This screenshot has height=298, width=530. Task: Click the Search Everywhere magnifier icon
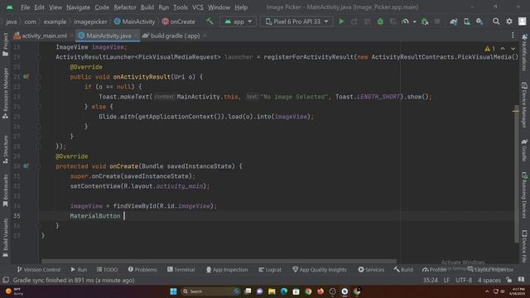click(496, 22)
